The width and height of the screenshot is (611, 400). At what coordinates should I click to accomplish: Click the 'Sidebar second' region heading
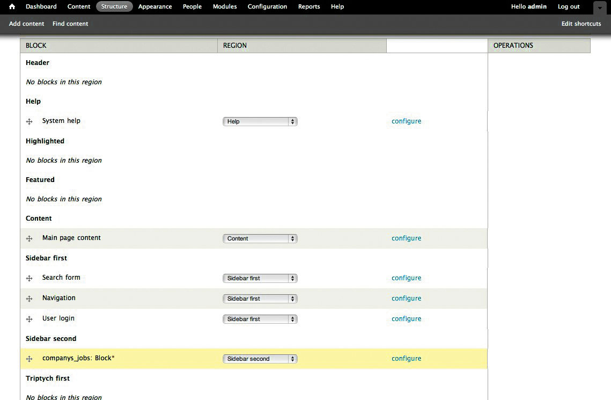click(51, 339)
